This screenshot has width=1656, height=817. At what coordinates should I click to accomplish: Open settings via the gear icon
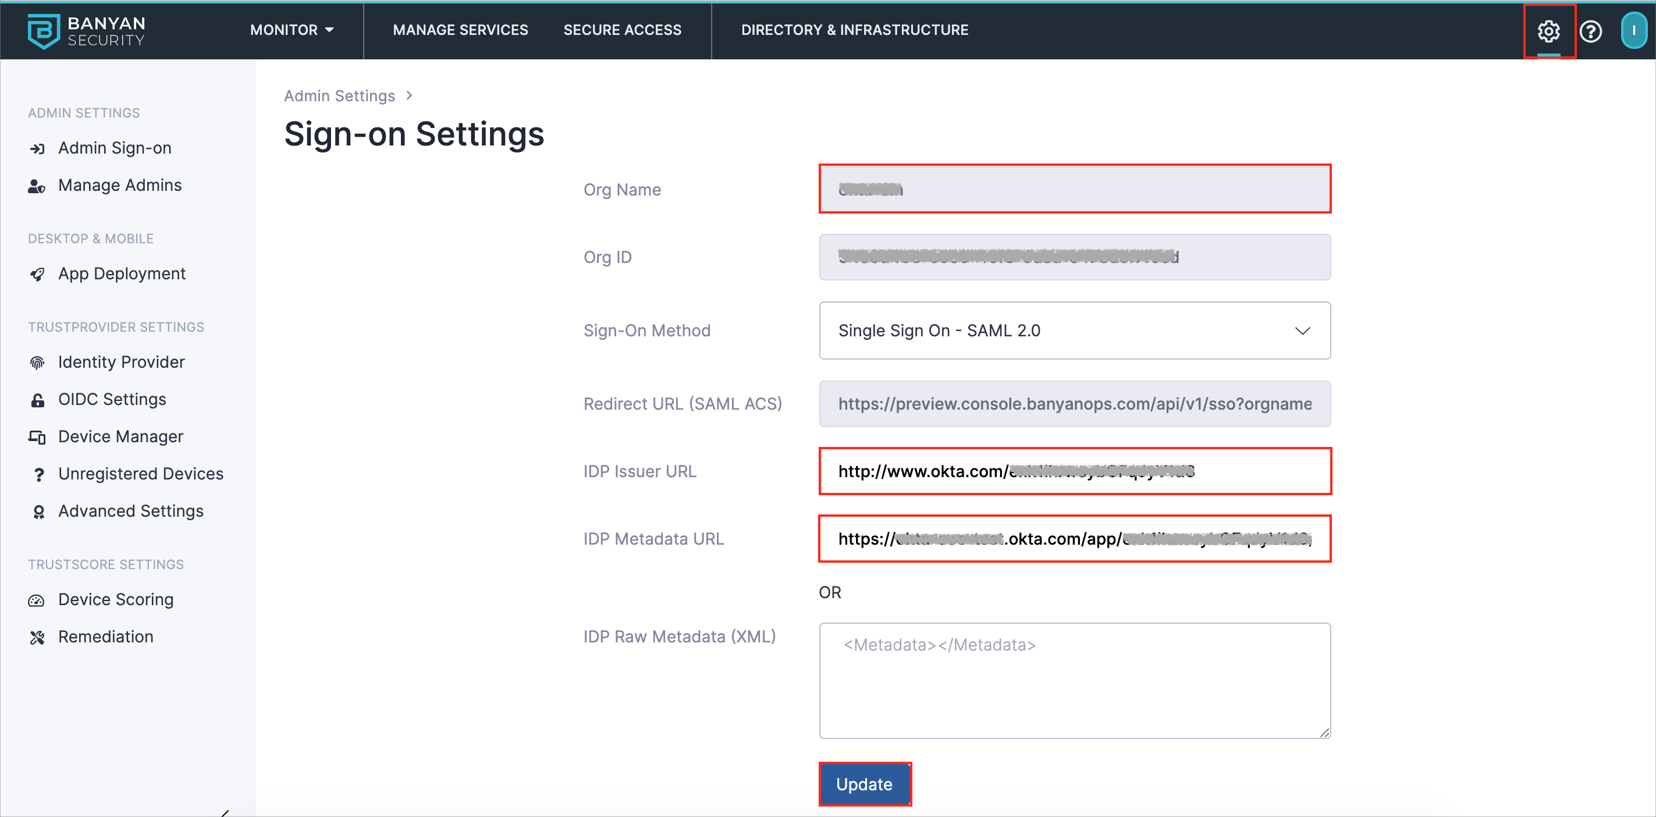(x=1548, y=31)
